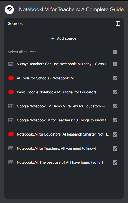The image size is (128, 203).
Task: Open the Sources panel heading
Action: (15, 24)
